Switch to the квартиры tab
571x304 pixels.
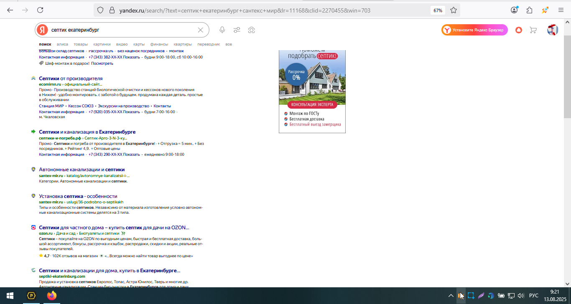pyautogui.click(x=183, y=44)
